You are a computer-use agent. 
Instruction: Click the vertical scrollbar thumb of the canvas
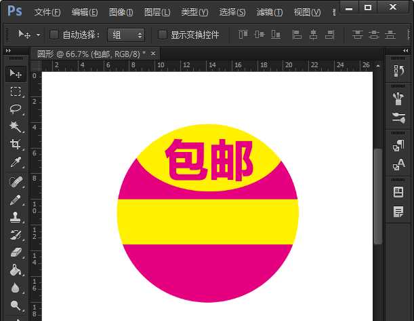tap(378, 196)
